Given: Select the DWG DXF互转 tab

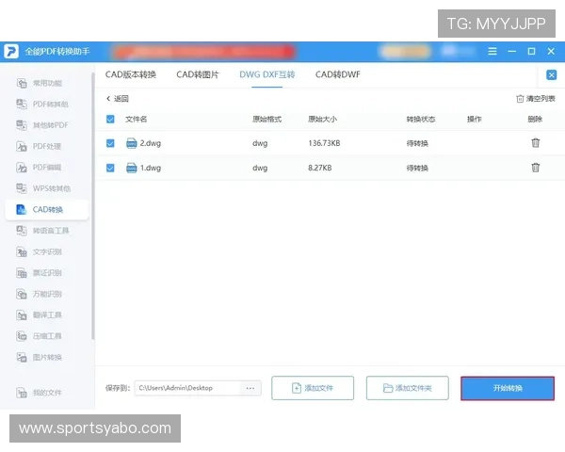Looking at the screenshot, I should (x=267, y=74).
